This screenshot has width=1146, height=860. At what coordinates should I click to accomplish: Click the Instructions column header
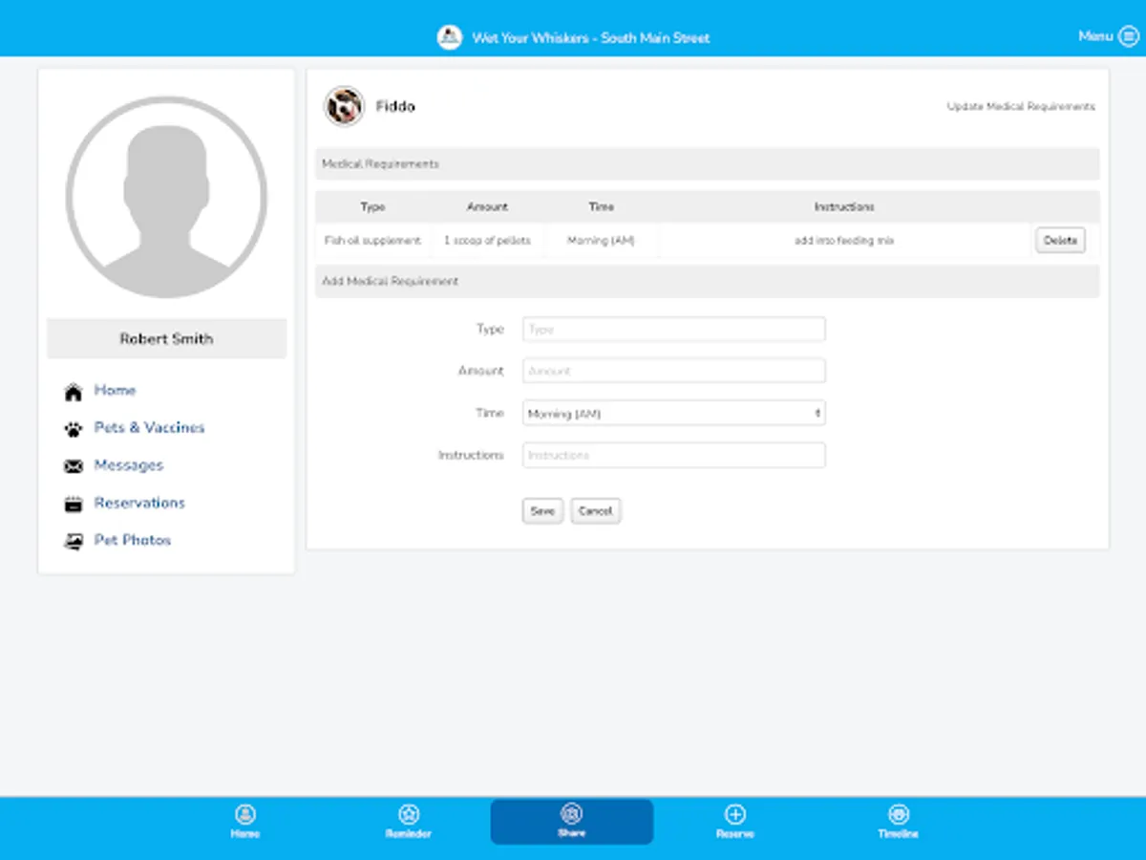(844, 207)
